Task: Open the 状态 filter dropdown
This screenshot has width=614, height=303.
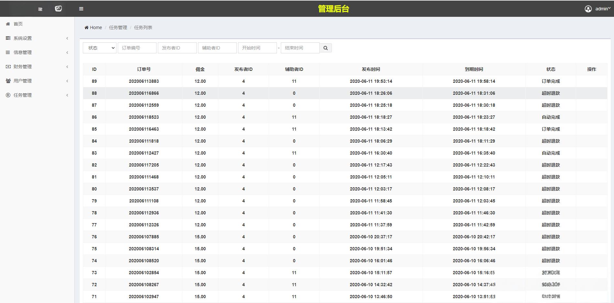Action: pos(100,48)
